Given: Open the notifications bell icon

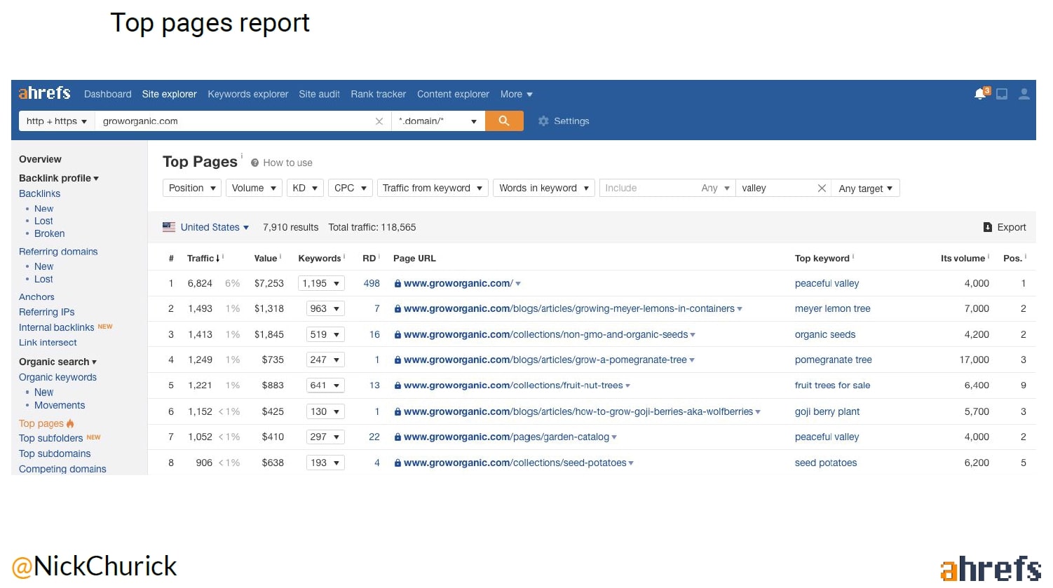Looking at the screenshot, I should click(981, 94).
